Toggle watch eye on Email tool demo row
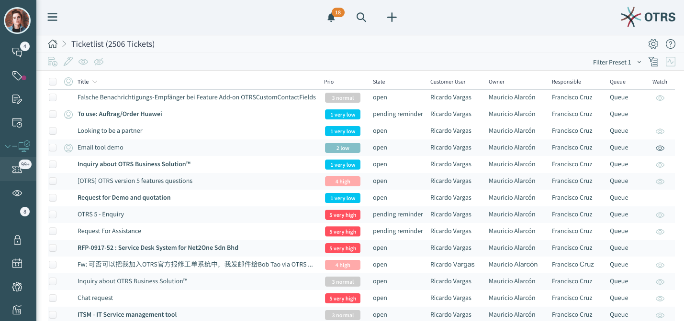The width and height of the screenshot is (684, 321). [660, 148]
